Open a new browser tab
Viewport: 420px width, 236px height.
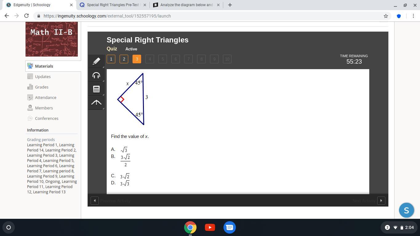[x=230, y=5]
